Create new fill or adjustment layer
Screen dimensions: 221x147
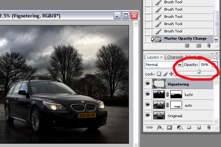click(x=179, y=128)
